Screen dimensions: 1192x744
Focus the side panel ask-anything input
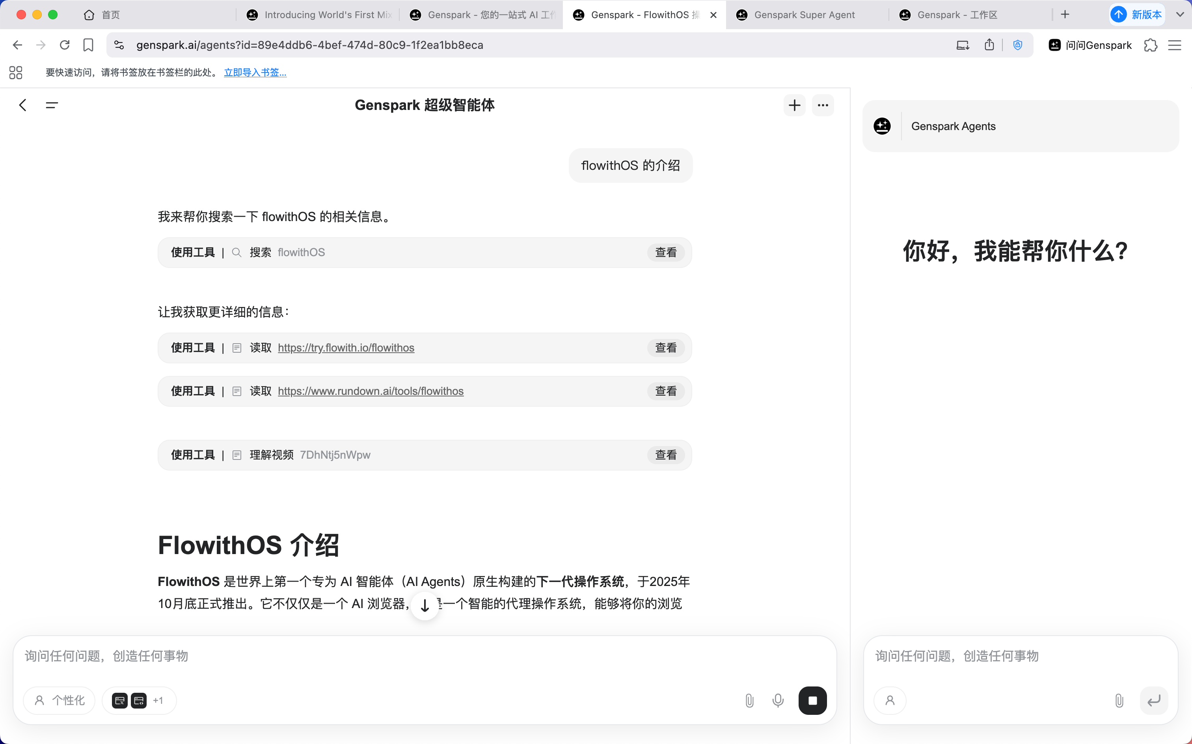pos(1020,656)
